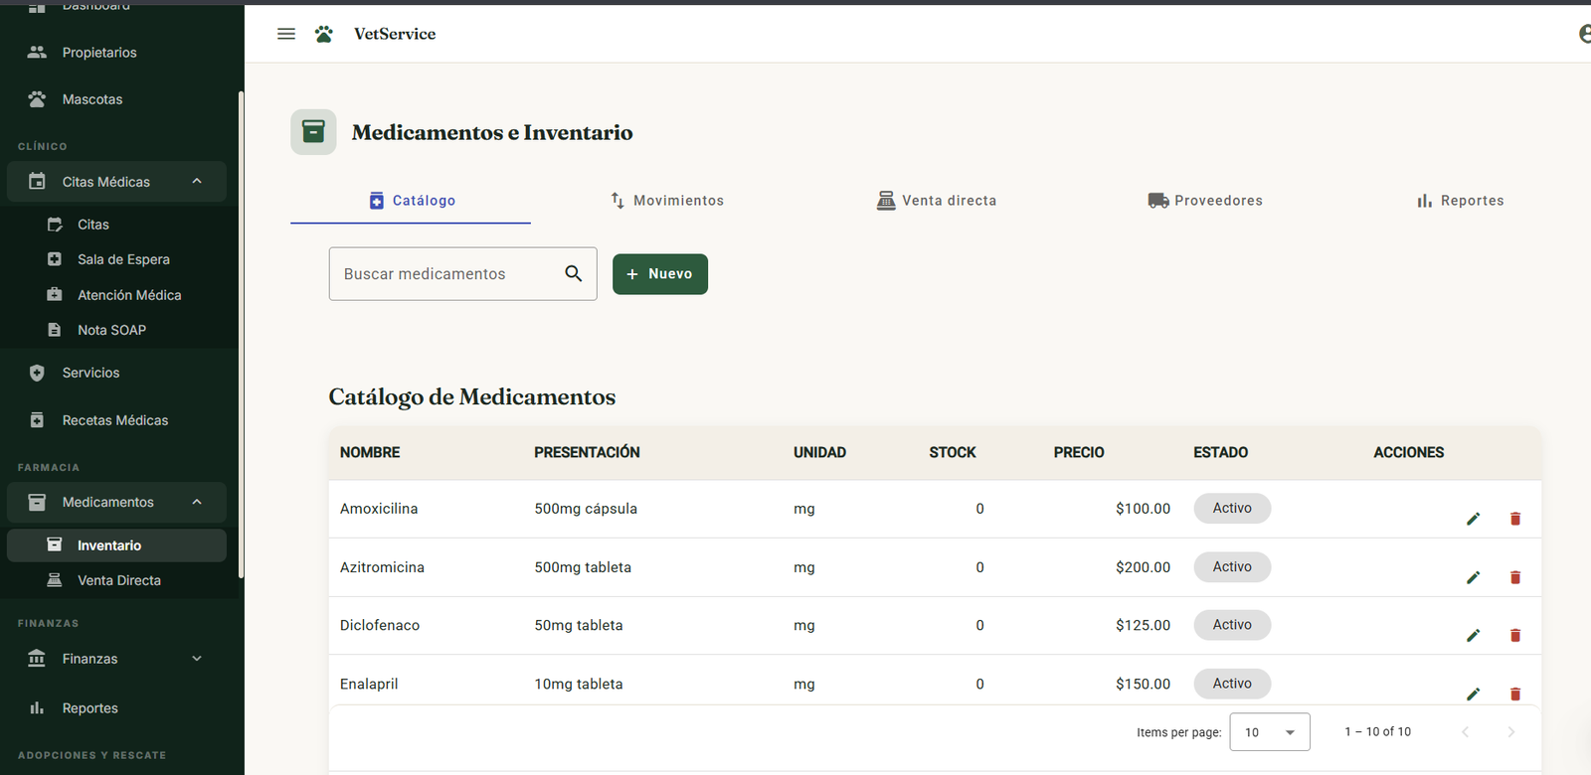Click the Sala de Espera icon
1591x775 pixels.
55,259
